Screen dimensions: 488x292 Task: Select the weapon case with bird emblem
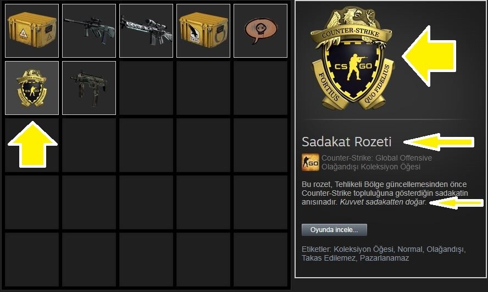(203, 30)
